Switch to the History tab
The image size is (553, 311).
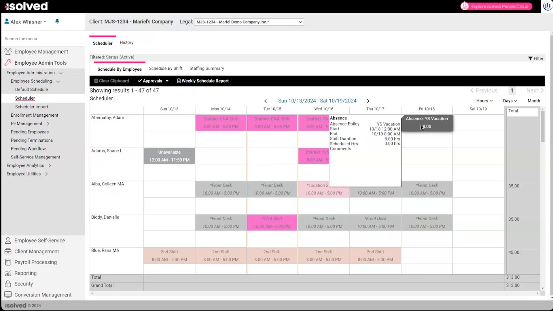126,42
